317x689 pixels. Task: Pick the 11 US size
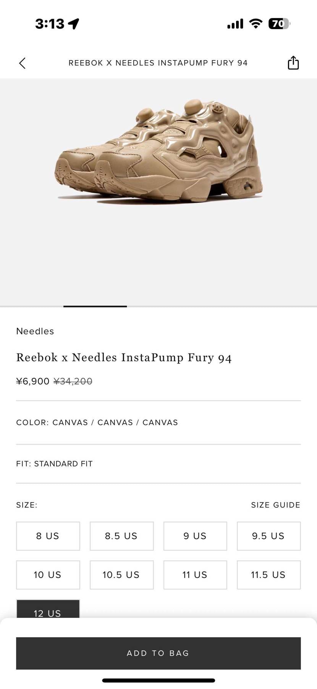195,574
